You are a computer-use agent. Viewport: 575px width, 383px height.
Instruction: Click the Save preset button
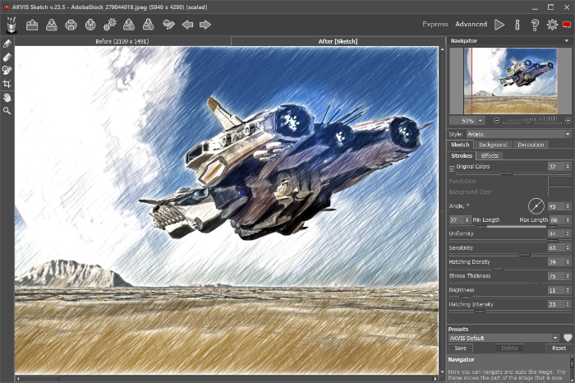[x=461, y=348]
